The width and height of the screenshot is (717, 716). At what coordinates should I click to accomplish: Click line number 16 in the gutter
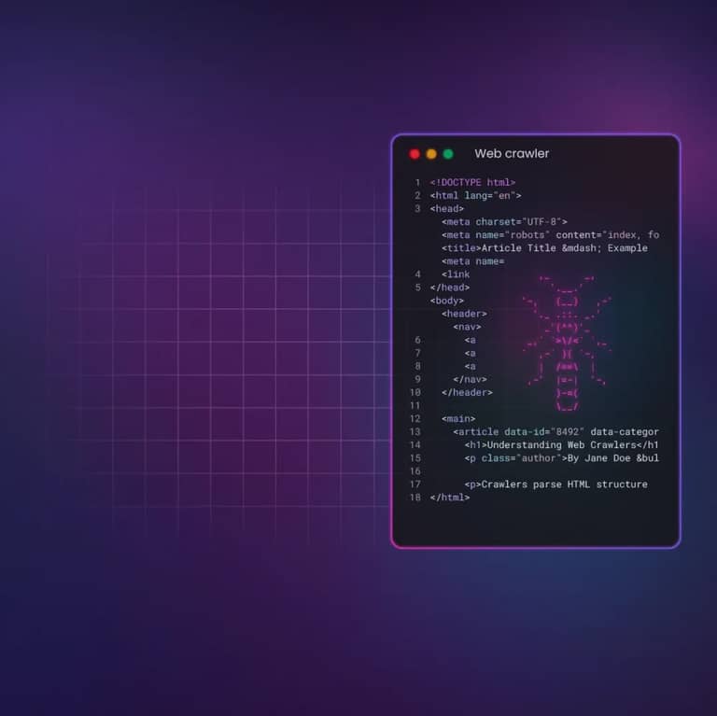tap(415, 471)
